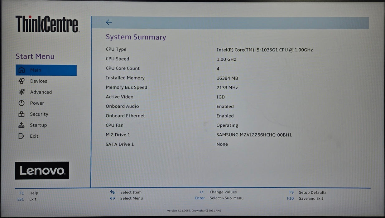Click the ESC Exit hint

(x=27, y=199)
